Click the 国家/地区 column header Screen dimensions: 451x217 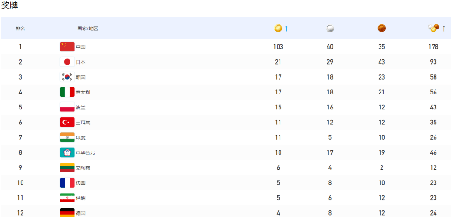point(88,29)
